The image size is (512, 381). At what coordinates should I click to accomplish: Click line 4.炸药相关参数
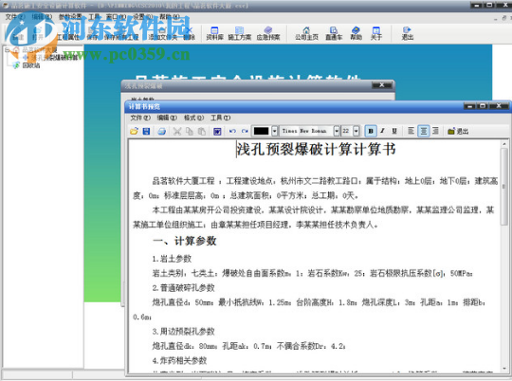point(179,361)
